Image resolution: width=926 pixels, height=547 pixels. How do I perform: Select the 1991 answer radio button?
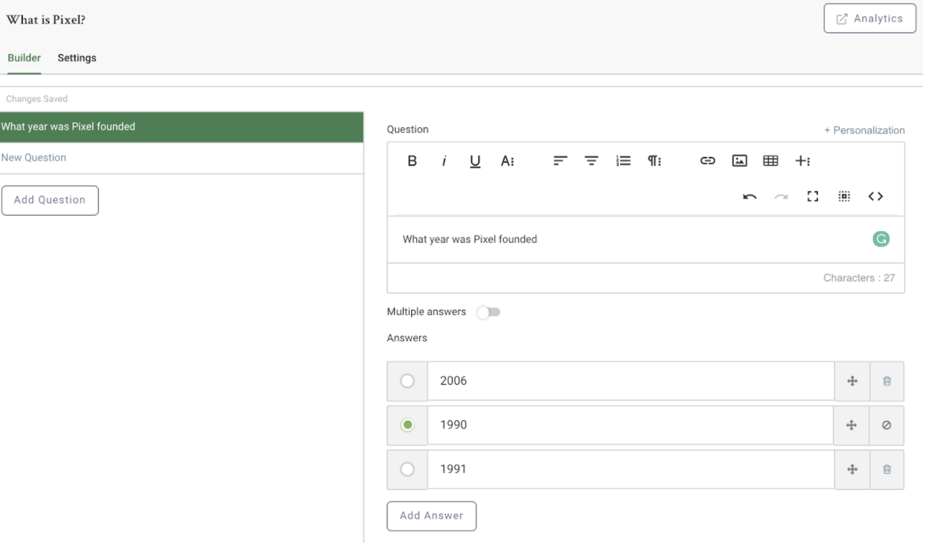(x=407, y=469)
